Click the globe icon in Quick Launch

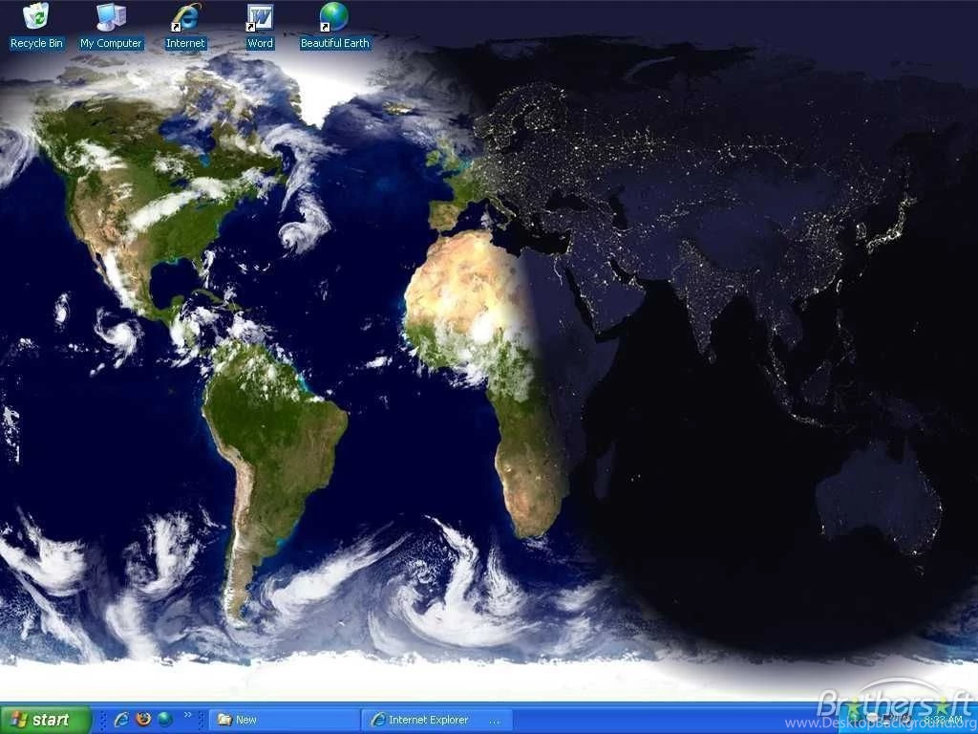(165, 720)
